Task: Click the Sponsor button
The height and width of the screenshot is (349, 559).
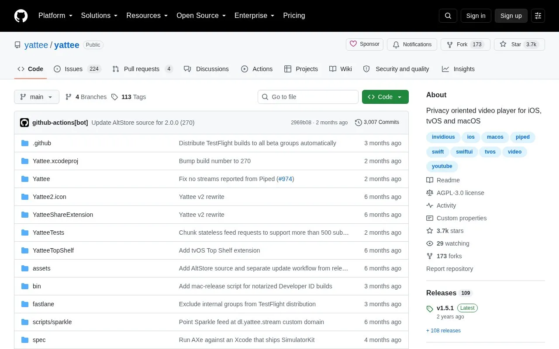Action: (x=365, y=44)
